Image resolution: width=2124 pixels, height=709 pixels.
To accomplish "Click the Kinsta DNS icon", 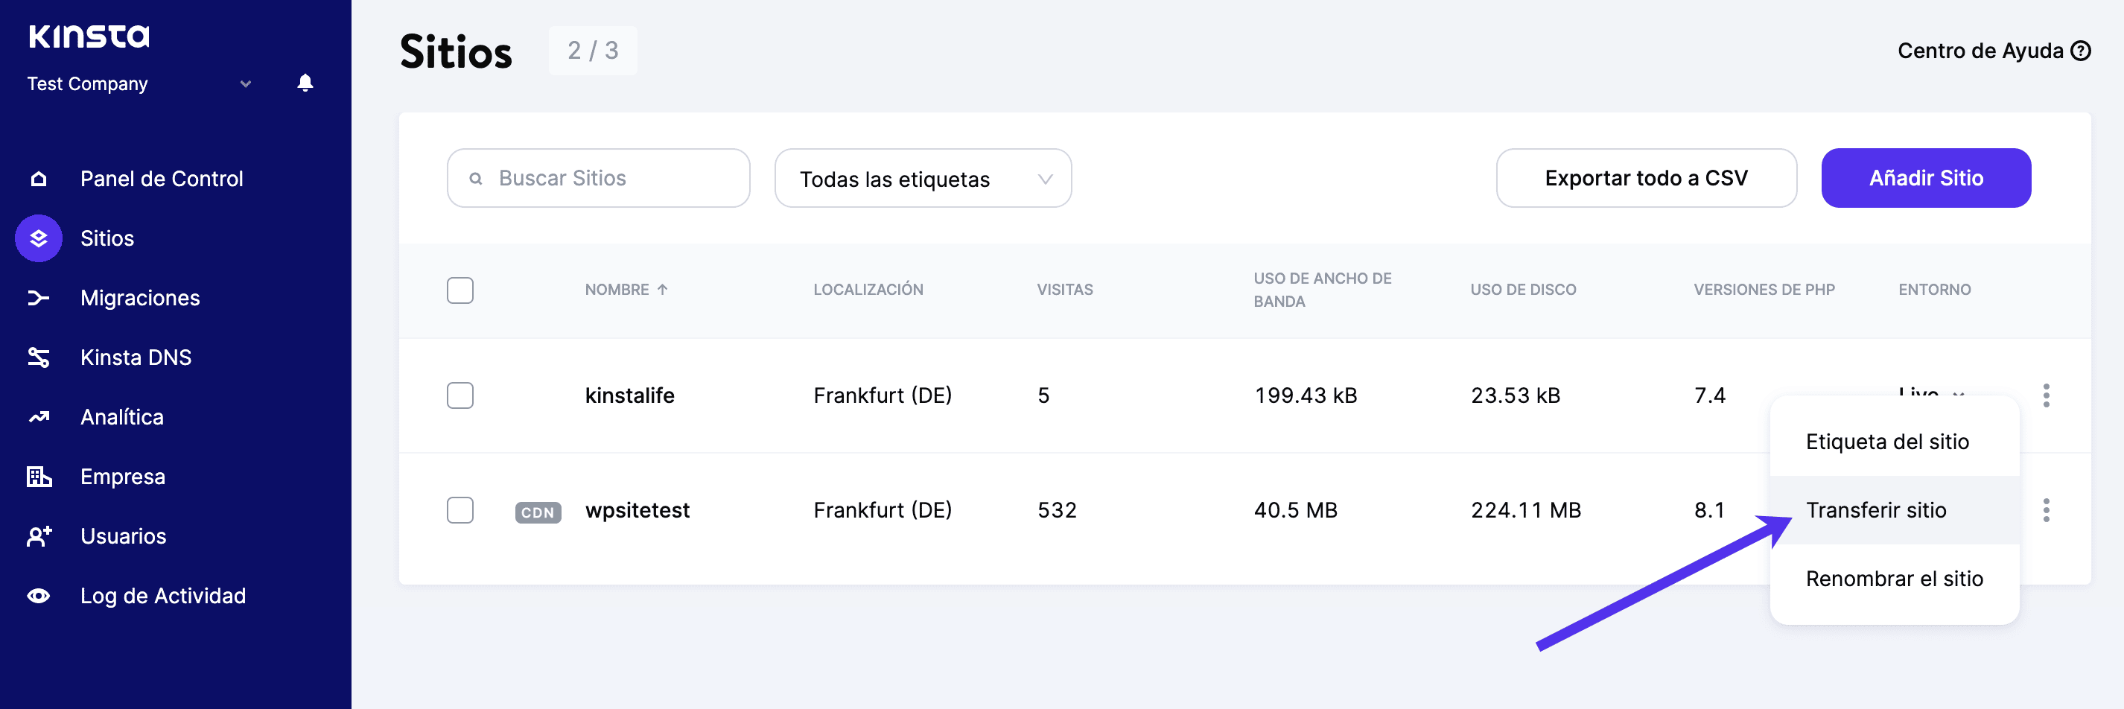I will click(39, 357).
